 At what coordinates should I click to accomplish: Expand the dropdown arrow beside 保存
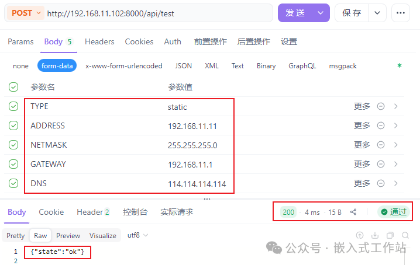pos(377,13)
